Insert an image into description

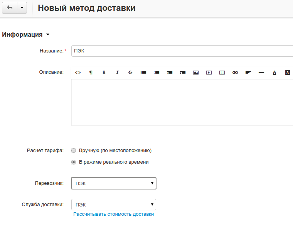pyautogui.click(x=196, y=73)
